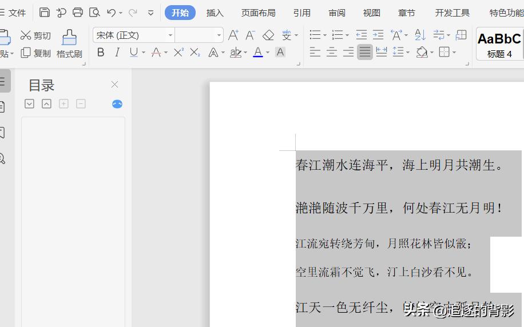524x327 pixels.
Task: Open the phonetic guide 变 icon
Action: point(287,35)
